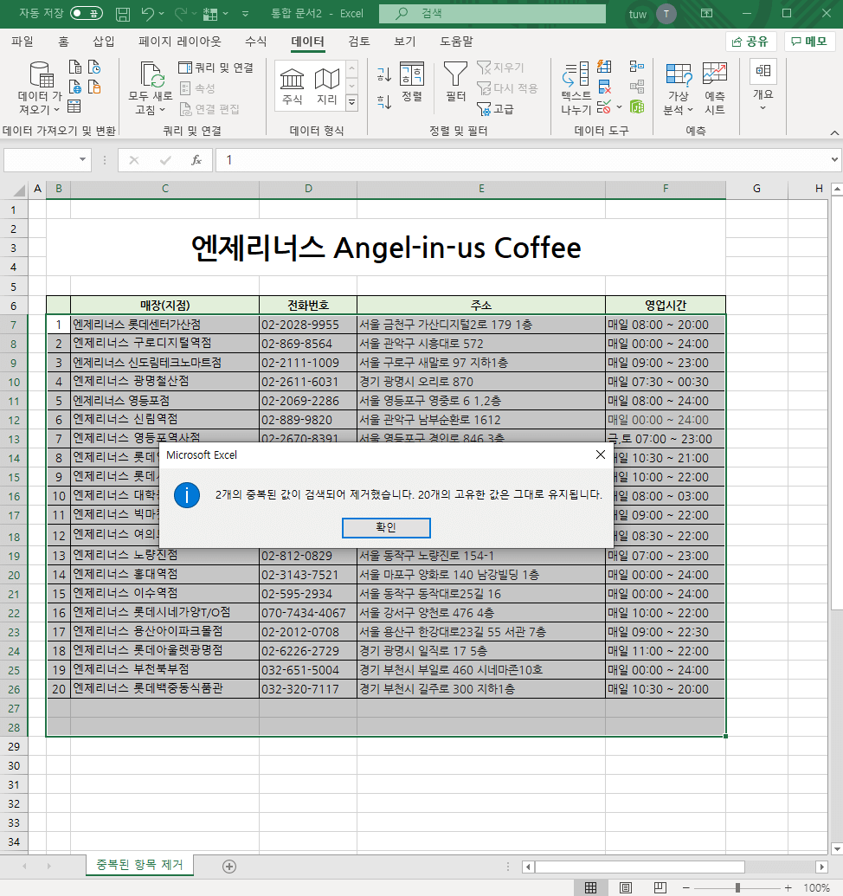
Task: Collapse the ribbon with the chevron
Action: pyautogui.click(x=834, y=132)
